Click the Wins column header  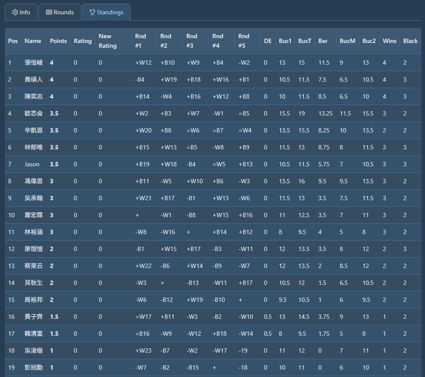click(x=389, y=41)
